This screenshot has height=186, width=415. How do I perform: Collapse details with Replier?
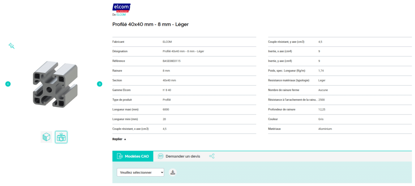click(x=119, y=139)
